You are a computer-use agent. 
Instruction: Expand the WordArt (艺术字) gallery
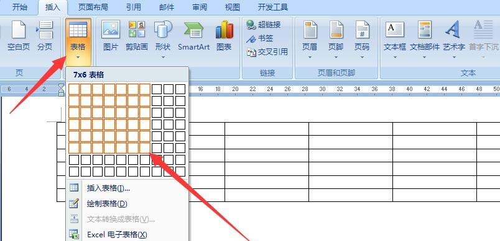(454, 40)
